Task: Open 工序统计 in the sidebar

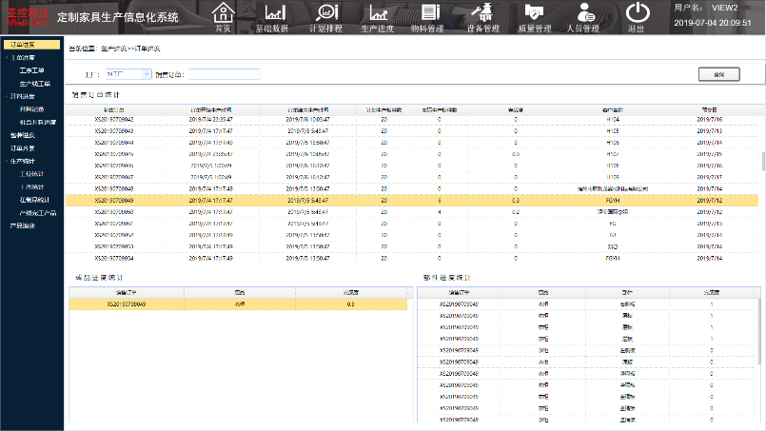Action: click(31, 187)
